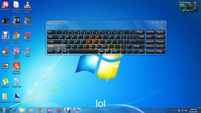Click the PgUp key
The height and width of the screenshot is (113, 201).
[160, 32]
